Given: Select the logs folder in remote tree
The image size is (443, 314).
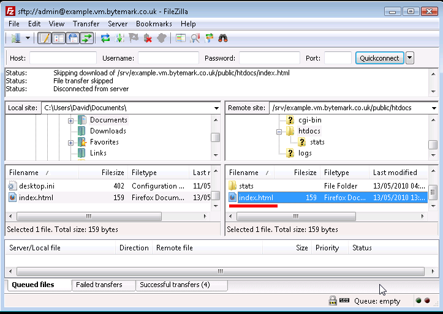Looking at the screenshot, I should 305,153.
